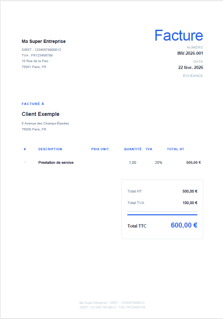Select the 600,00 € Total TTC amount

click(184, 225)
